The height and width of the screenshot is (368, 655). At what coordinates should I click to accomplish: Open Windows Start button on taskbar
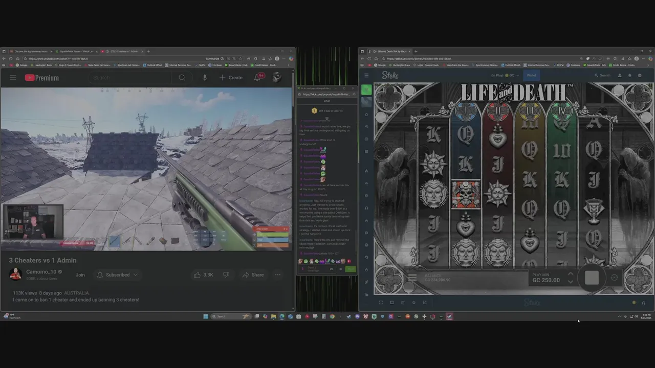point(206,316)
